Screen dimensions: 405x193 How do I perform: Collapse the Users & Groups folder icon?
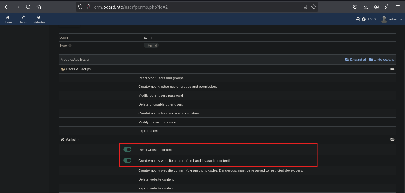(392, 69)
